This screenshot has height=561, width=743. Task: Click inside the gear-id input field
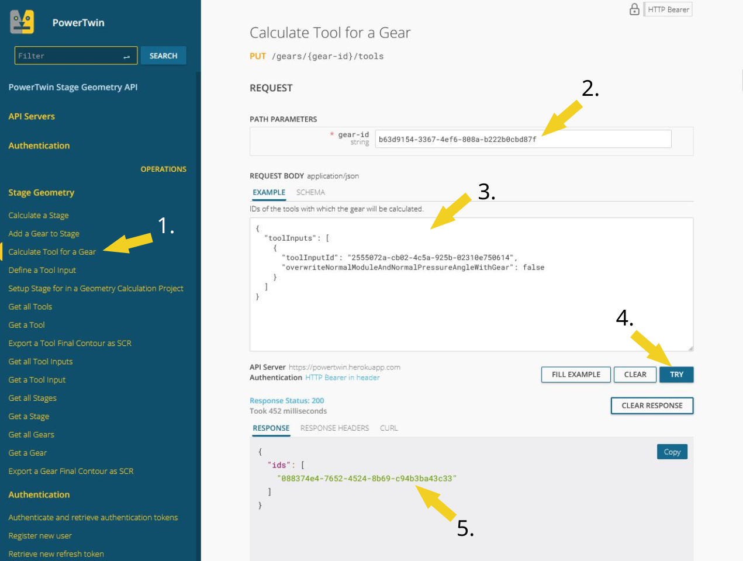tap(523, 139)
